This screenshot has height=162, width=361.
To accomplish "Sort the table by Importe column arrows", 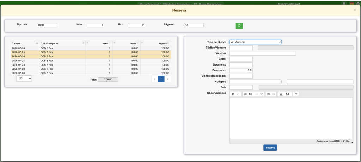I will tap(168, 43).
